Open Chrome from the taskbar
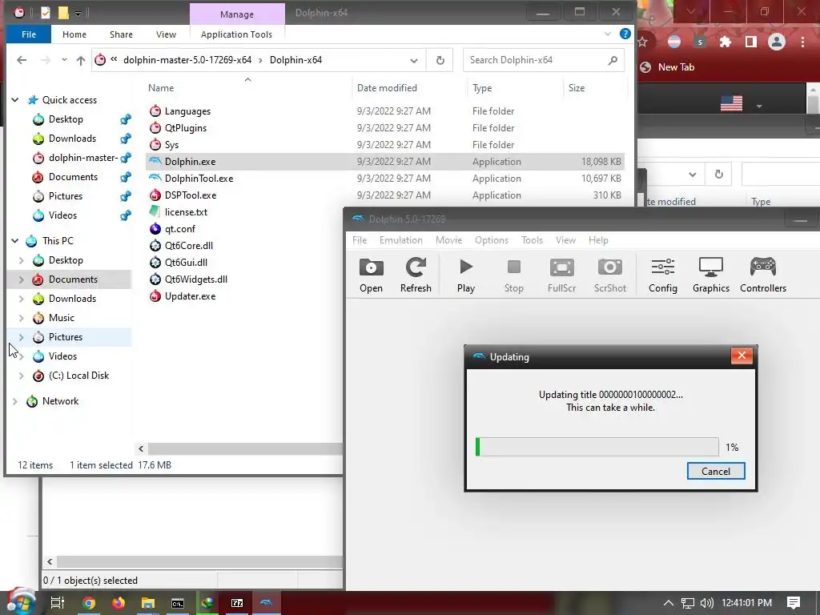The image size is (820, 615). pyautogui.click(x=89, y=604)
